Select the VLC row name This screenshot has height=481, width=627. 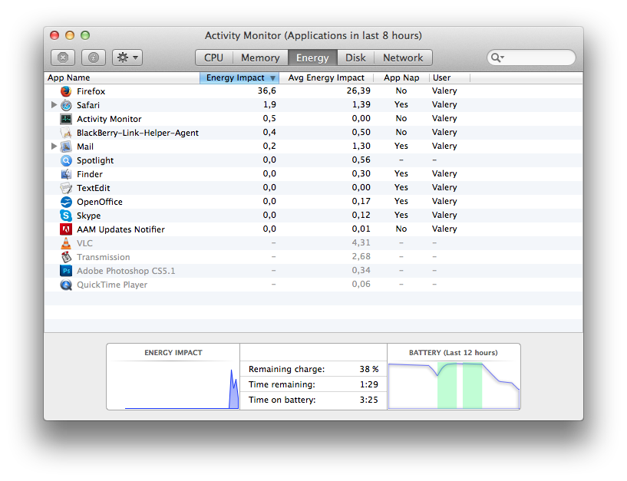[x=84, y=243]
